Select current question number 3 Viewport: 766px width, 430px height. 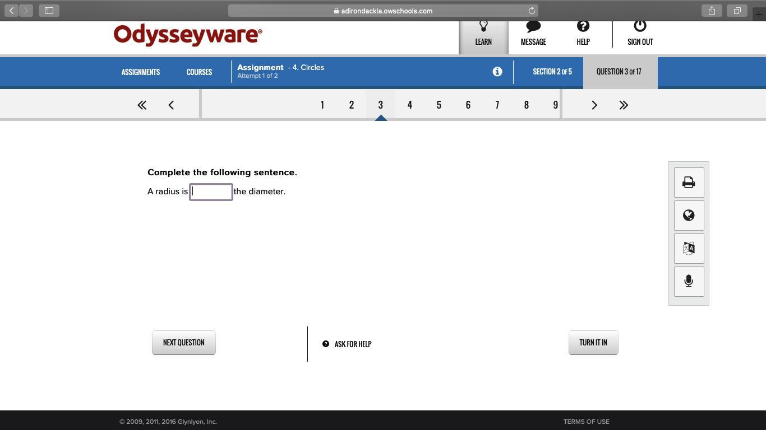(x=381, y=105)
